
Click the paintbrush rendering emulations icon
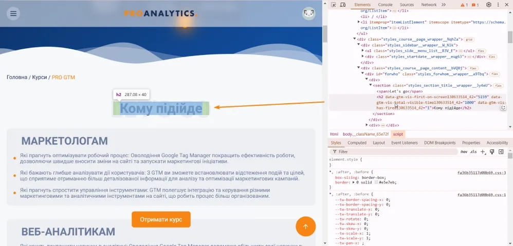(492, 152)
